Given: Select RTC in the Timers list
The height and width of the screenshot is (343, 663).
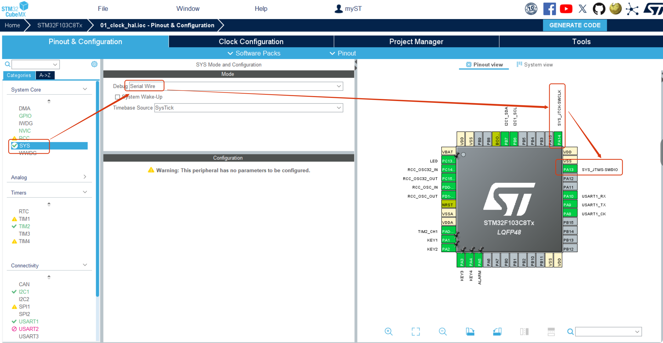Looking at the screenshot, I should pyautogui.click(x=24, y=211).
